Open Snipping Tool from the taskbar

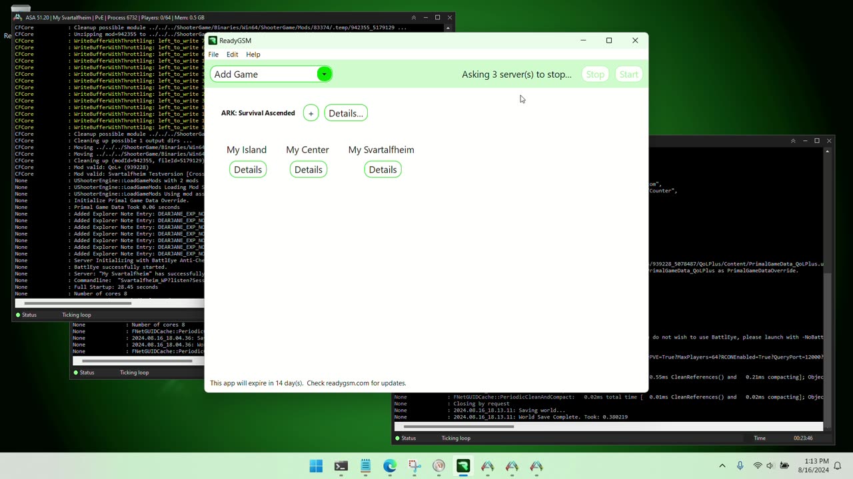tap(415, 466)
